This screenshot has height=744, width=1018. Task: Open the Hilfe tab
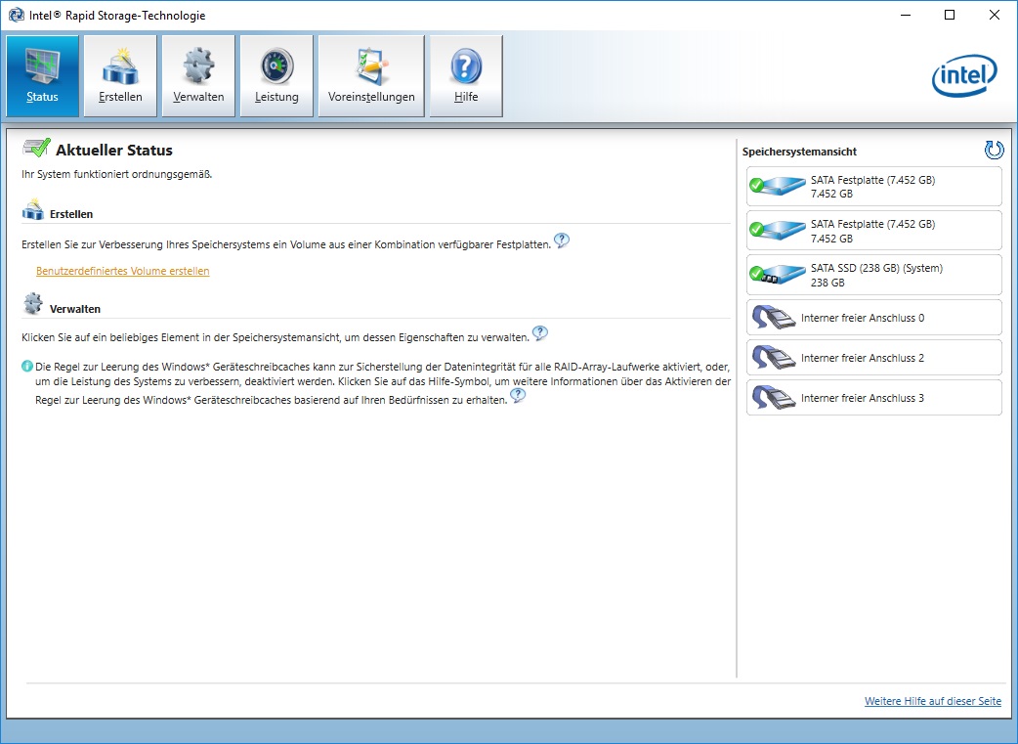pyautogui.click(x=466, y=76)
